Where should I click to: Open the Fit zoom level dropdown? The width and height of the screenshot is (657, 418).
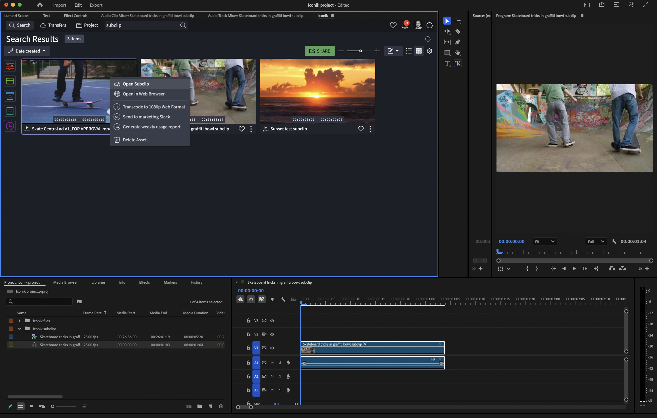pos(544,242)
